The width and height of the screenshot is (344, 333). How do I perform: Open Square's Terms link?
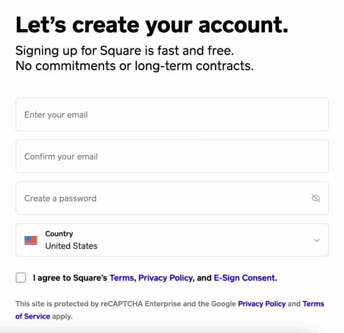click(121, 277)
